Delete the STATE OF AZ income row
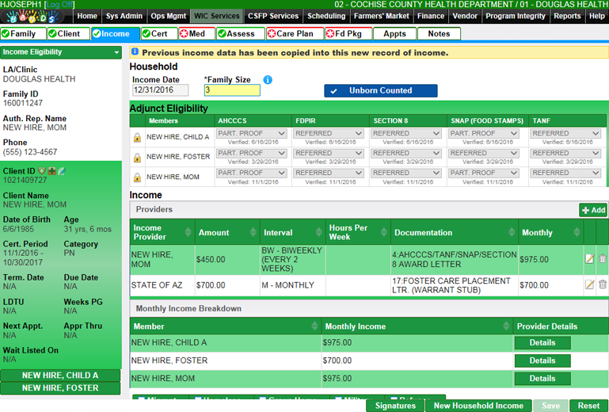The image size is (609, 412). point(602,284)
